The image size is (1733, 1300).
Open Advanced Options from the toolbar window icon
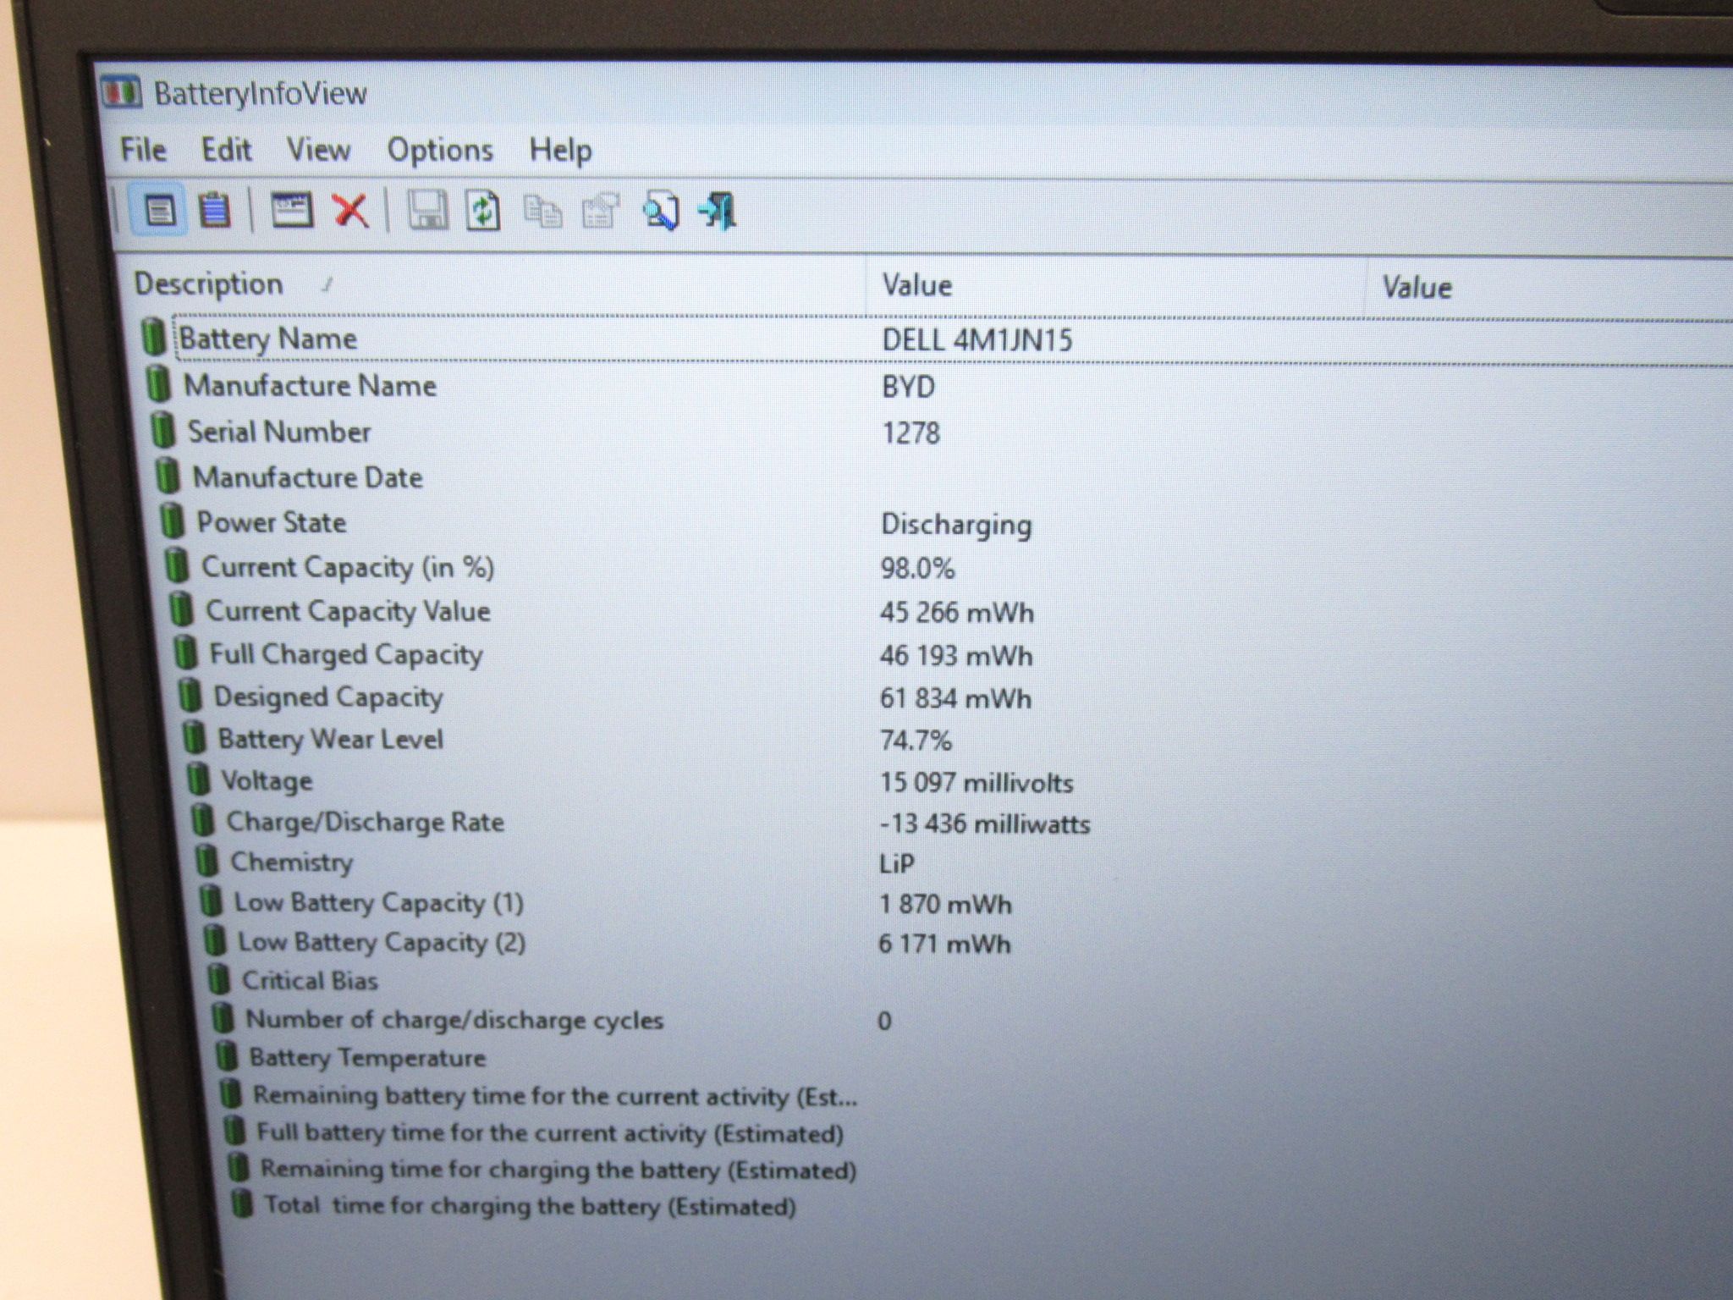(291, 209)
